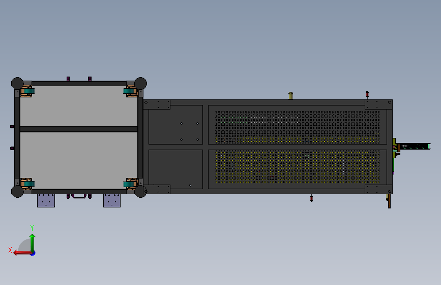441x285 pixels.
Task: Select the upper perforated panel of the table
Action: click(297, 125)
